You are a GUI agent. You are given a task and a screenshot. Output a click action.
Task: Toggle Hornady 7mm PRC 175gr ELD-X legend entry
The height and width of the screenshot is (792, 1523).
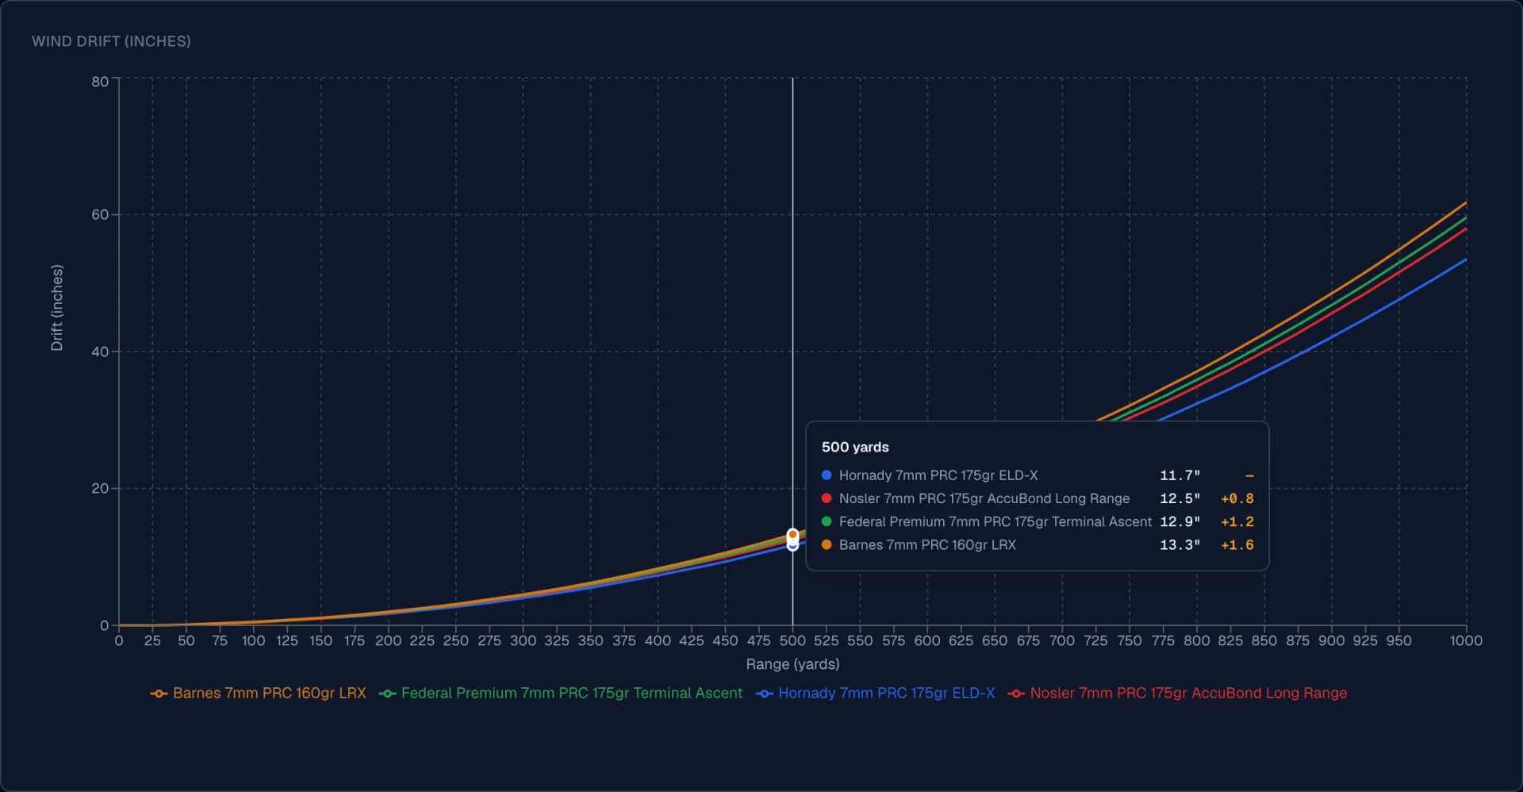876,693
